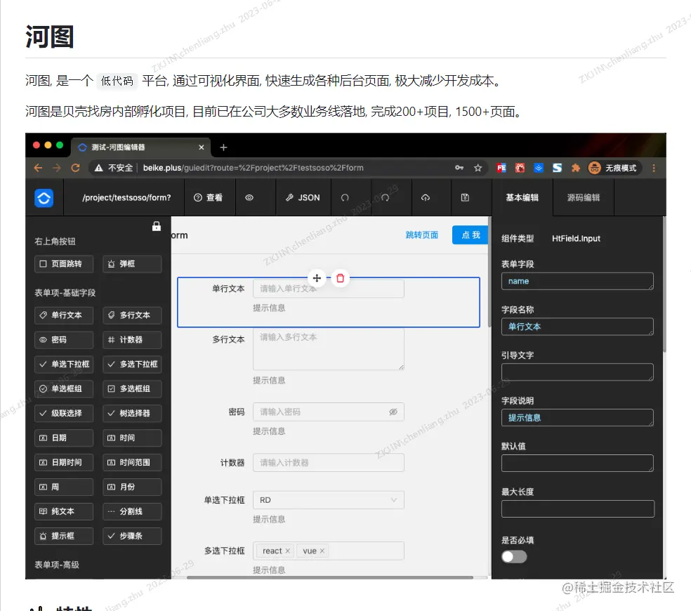This screenshot has height=611, width=691.
Task: Switch to 源码编辑 tab
Action: (584, 197)
